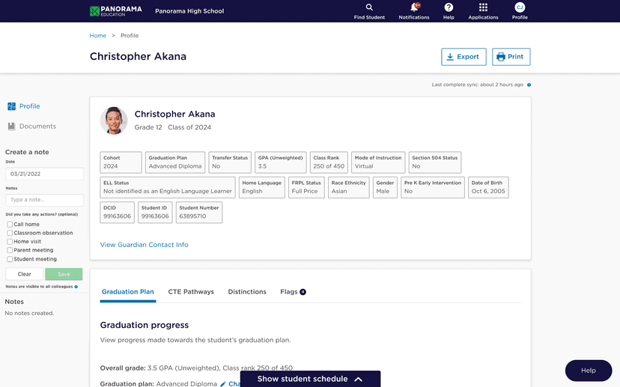
Task: Click the Panorama Education logo
Action: point(115,11)
